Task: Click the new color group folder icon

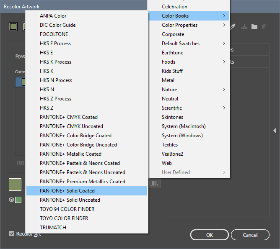Action: point(254,27)
